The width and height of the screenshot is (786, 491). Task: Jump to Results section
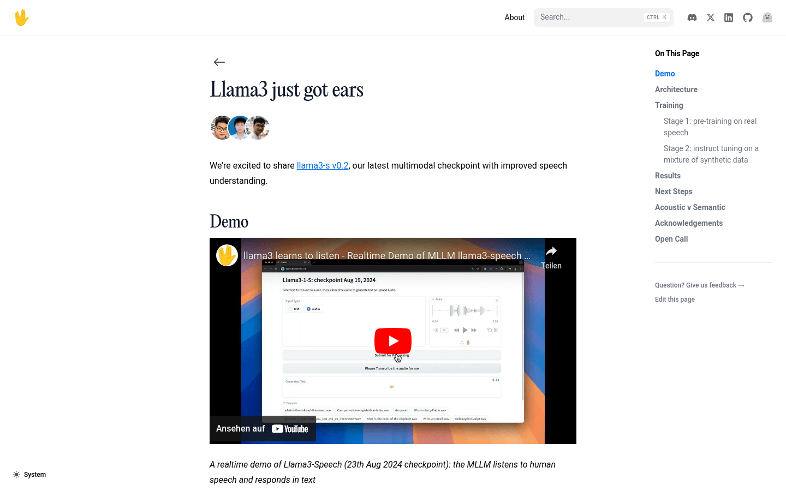668,176
